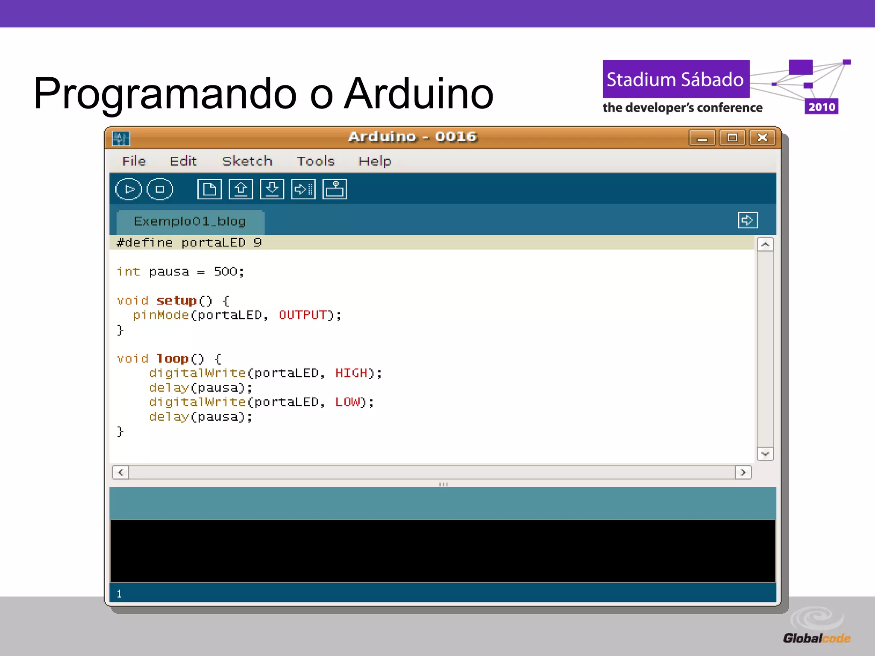
Task: Open the Sketch menu
Action: [247, 161]
